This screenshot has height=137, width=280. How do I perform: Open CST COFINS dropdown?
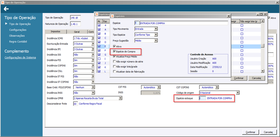coord(217,87)
